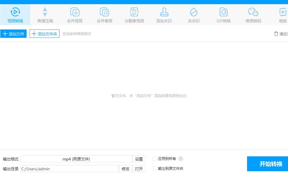Start conversion with 开始转换 button
The height and width of the screenshot is (176, 288).
[269, 163]
